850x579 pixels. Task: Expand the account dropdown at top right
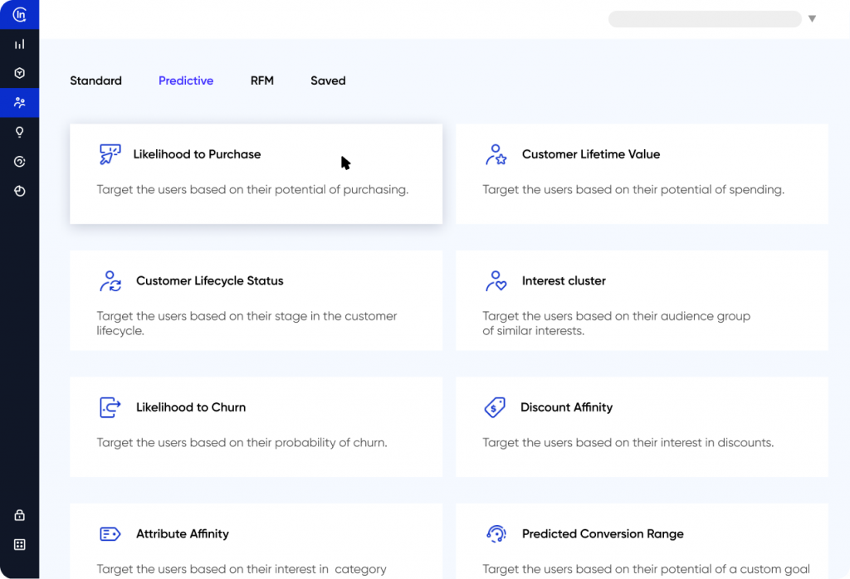(x=811, y=17)
